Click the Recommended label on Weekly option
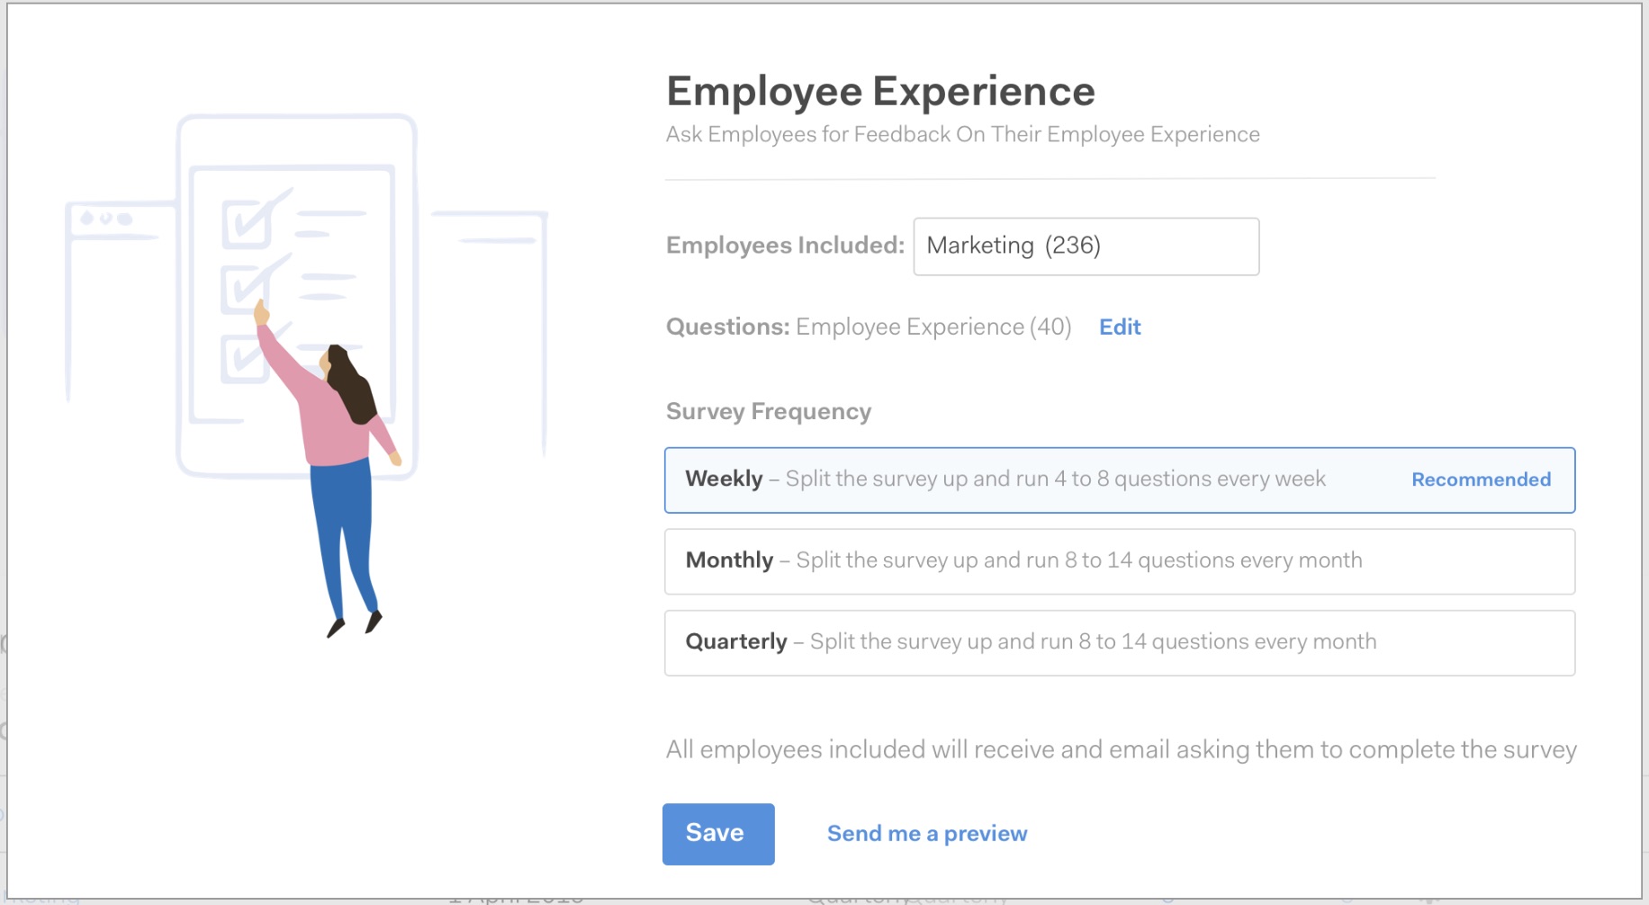 1481,479
